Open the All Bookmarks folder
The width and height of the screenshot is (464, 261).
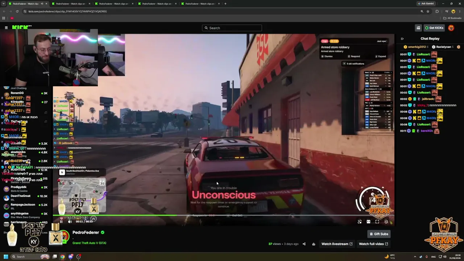point(452,18)
